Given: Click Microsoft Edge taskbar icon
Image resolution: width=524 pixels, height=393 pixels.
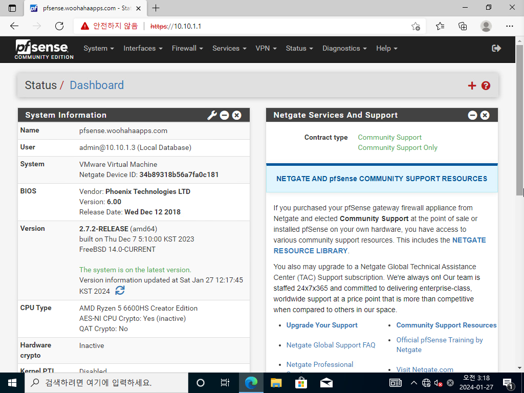Looking at the screenshot, I should (251, 383).
